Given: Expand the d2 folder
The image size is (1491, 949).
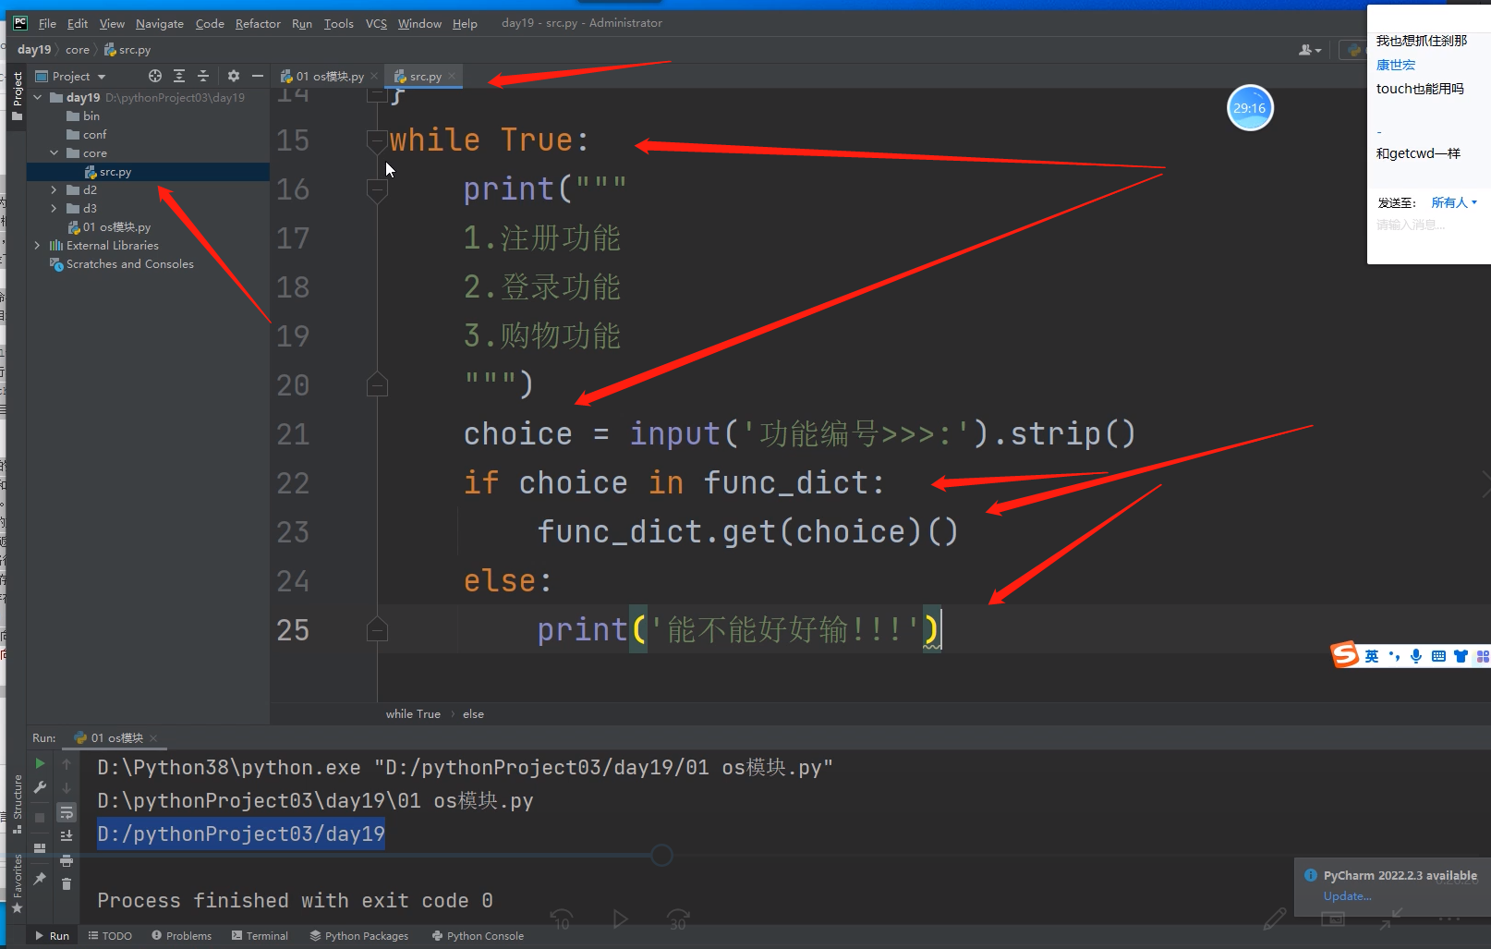Looking at the screenshot, I should pos(55,189).
